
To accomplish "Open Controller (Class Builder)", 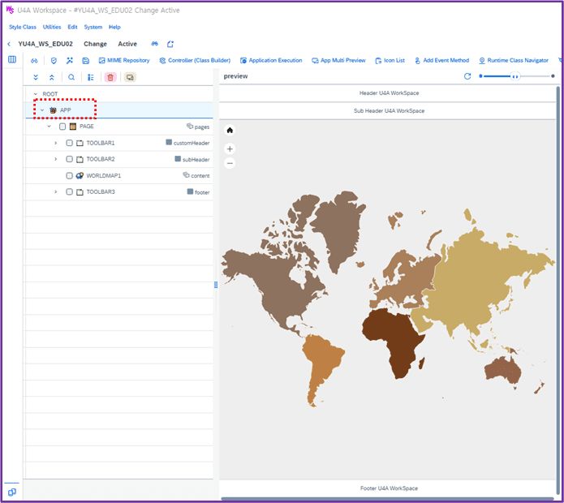I will tap(195, 60).
